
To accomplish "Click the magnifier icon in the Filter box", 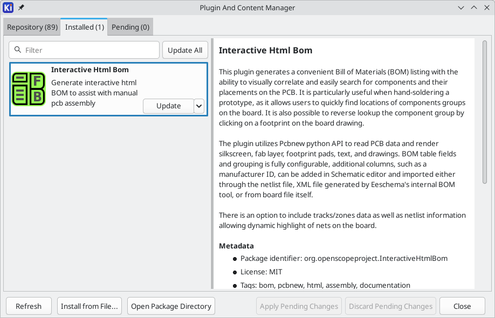I will [x=18, y=50].
